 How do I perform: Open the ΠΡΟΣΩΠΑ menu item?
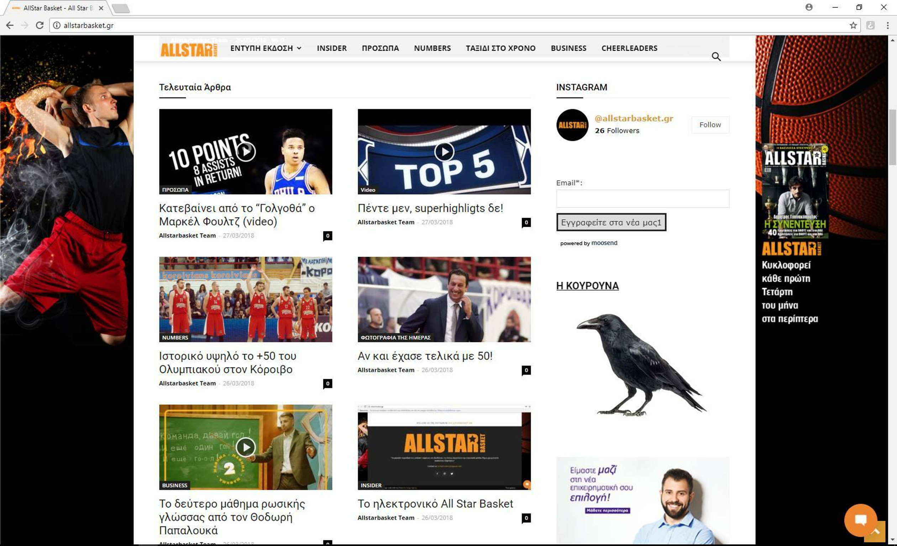[381, 48]
